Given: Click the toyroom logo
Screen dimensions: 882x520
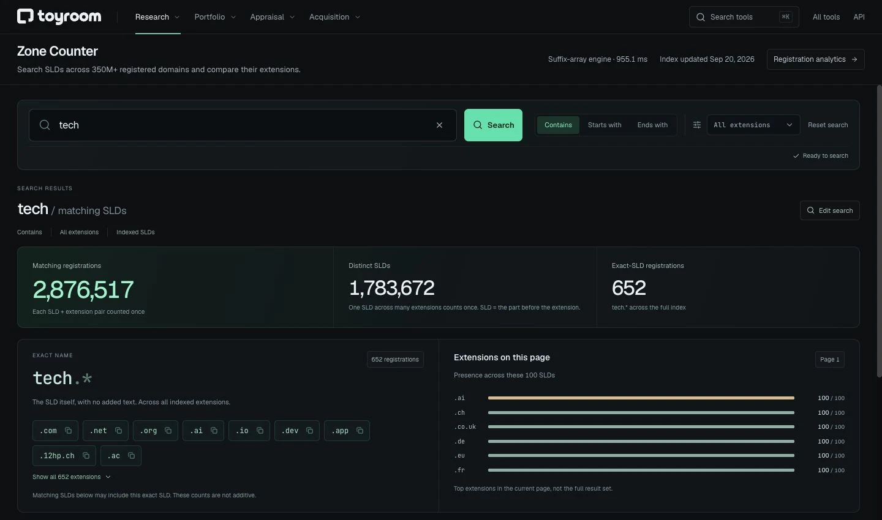Looking at the screenshot, I should [59, 17].
